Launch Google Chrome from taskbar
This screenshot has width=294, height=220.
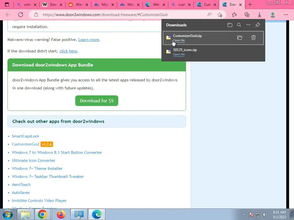coord(42,214)
